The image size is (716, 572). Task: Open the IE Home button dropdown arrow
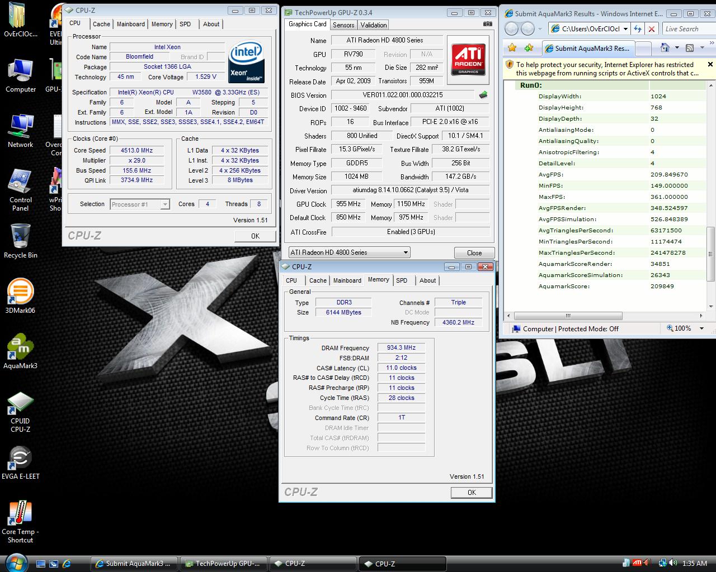point(676,48)
